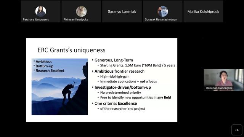Select Saranyu Laemlak's participant tile

122,11
